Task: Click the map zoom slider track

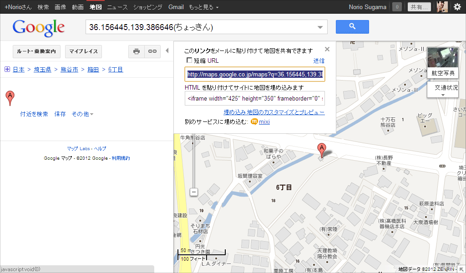Action: coord(194,162)
